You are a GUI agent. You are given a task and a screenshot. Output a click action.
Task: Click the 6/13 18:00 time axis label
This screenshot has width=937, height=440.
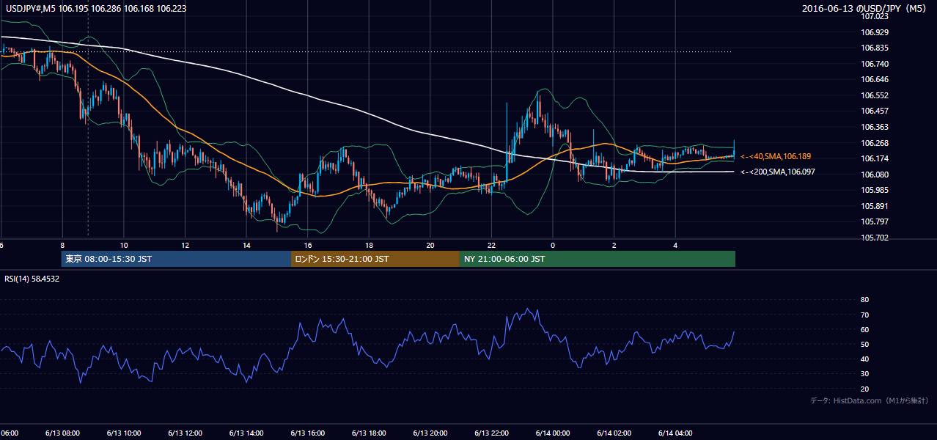(x=369, y=433)
